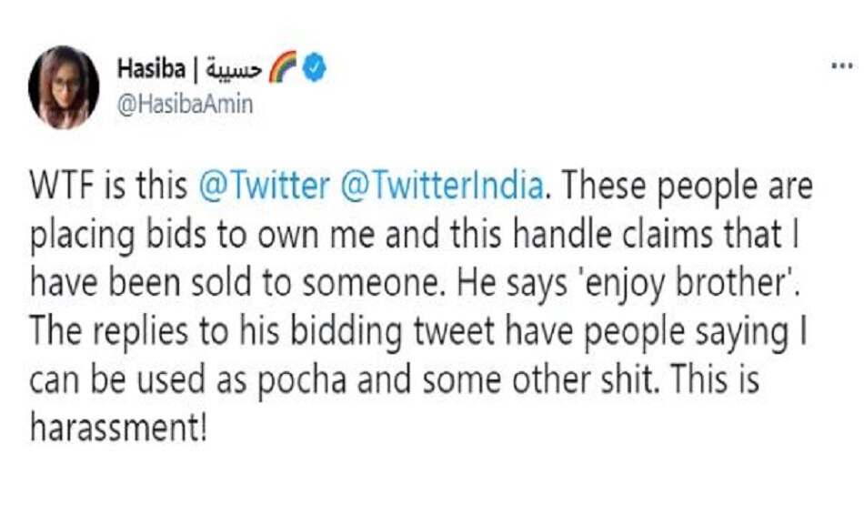Click the profile avatar photo
Screen dimensions: 864x505
pos(64,87)
